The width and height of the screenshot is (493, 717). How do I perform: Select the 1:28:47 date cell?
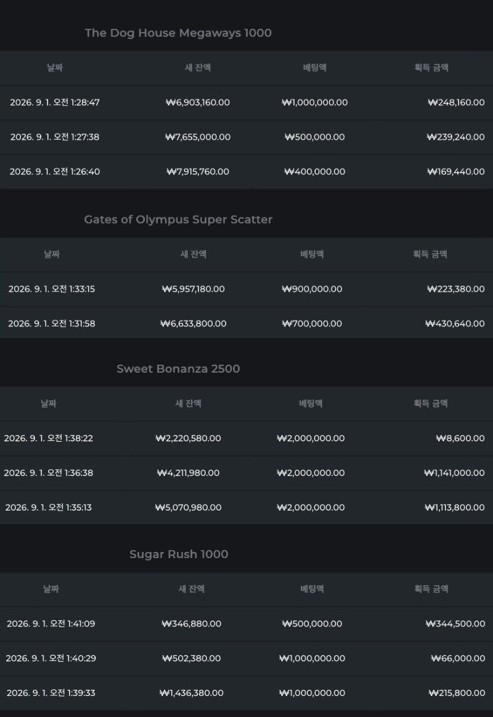[55, 102]
